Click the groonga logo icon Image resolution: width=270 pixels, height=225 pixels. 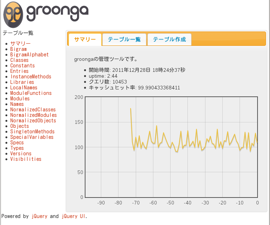pyautogui.click(x=13, y=15)
